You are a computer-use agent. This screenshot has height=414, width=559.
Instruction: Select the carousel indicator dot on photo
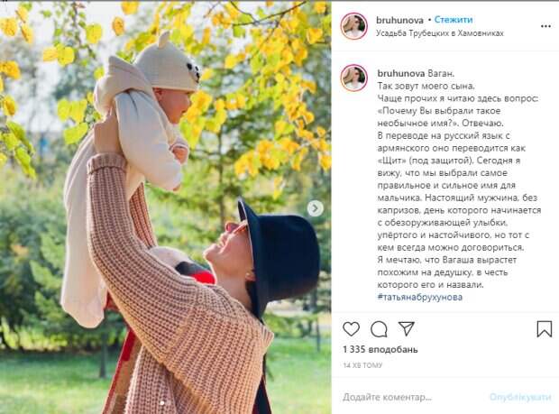click(161, 403)
